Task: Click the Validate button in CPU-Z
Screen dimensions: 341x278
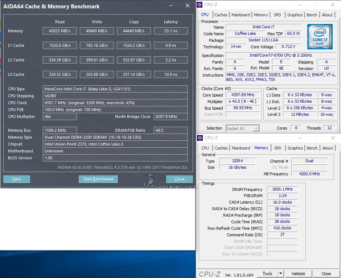Action: click(298, 274)
